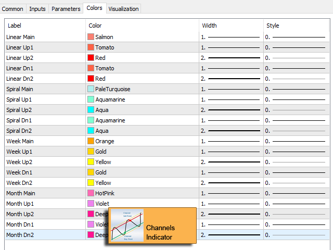Click the Salmon color swatch for Linear Main

click(x=91, y=37)
